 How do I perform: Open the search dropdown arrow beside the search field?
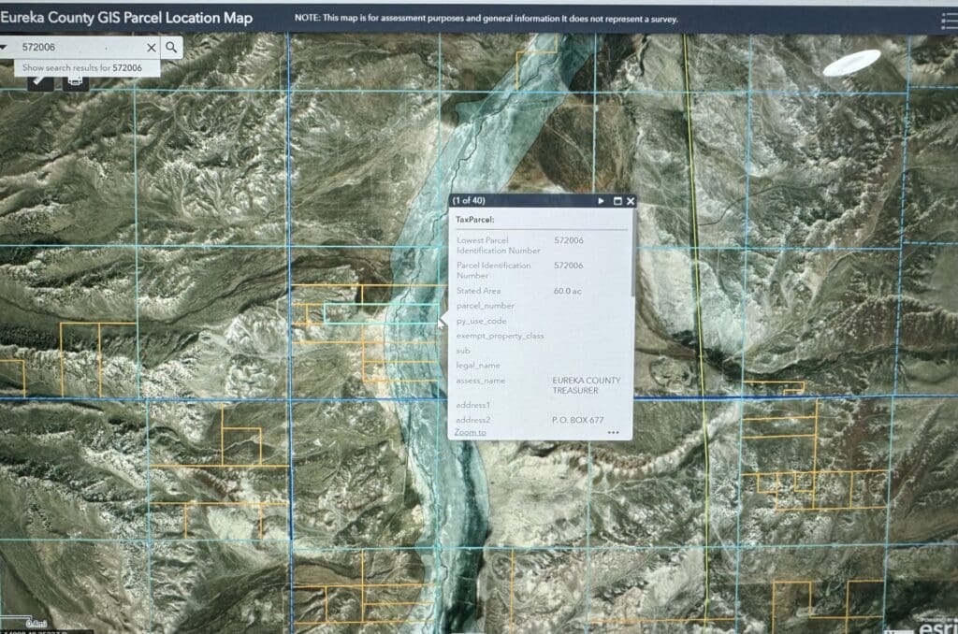(x=4, y=47)
